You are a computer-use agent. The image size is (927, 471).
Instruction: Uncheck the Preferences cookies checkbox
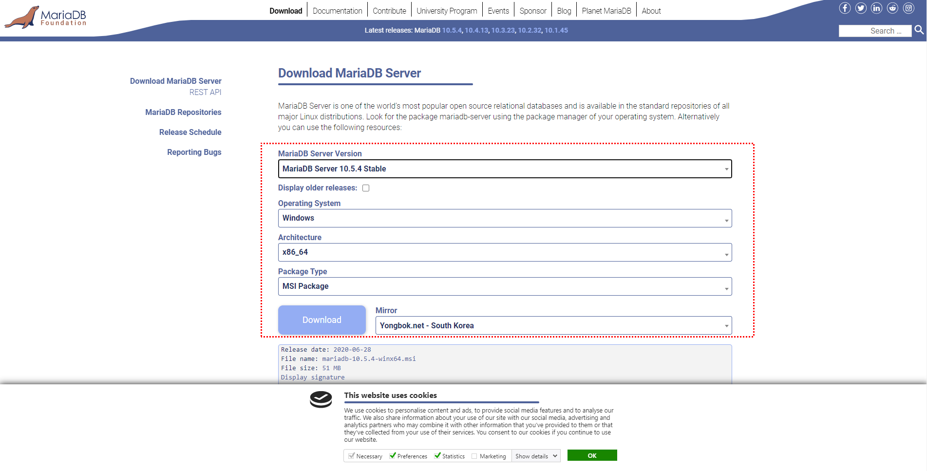pyautogui.click(x=393, y=456)
